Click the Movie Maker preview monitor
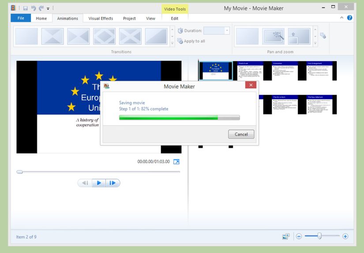Screen dimensions: 364x253 tap(99, 107)
